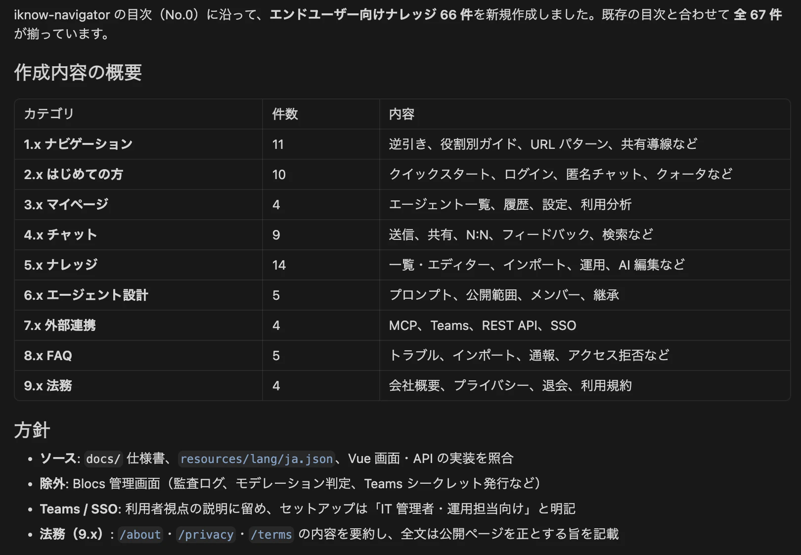Screen dimensions: 801x555
Task: Click the bullet label "Teams / SSO"
Action: pyautogui.click(x=79, y=509)
